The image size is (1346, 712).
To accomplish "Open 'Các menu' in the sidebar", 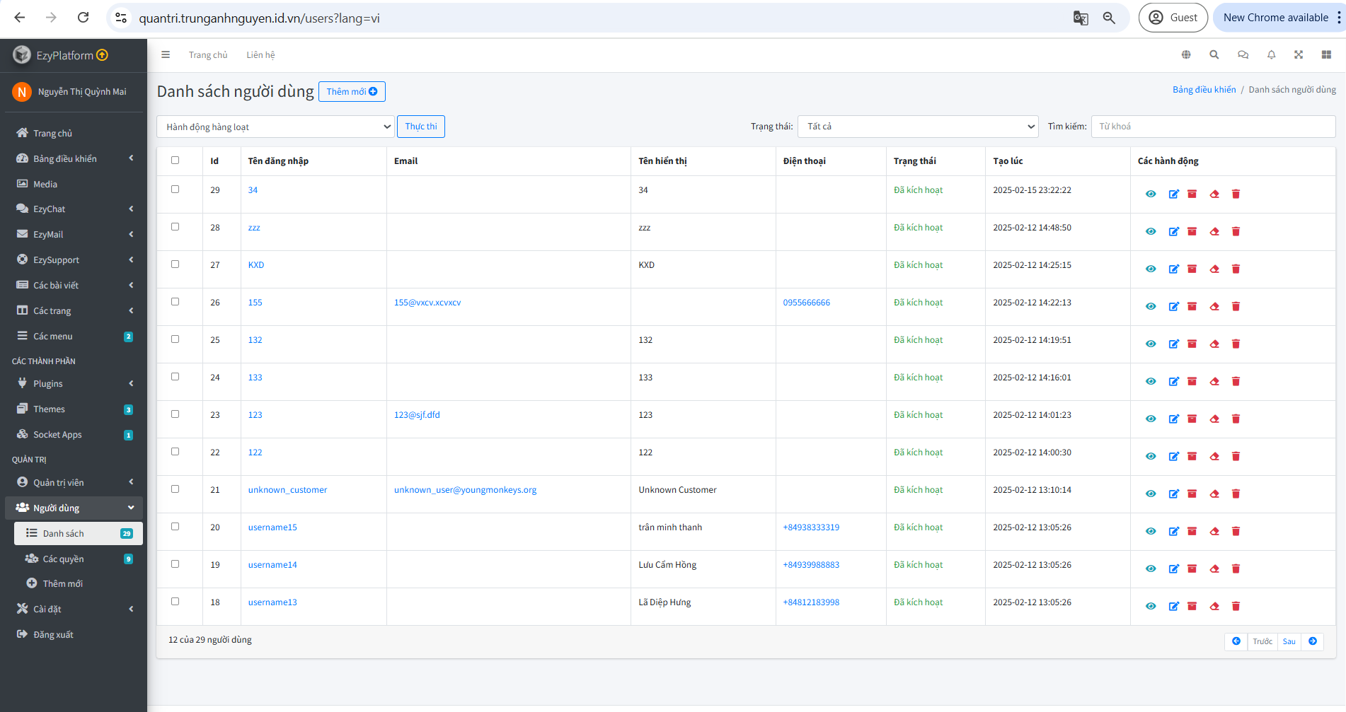I will (x=74, y=336).
